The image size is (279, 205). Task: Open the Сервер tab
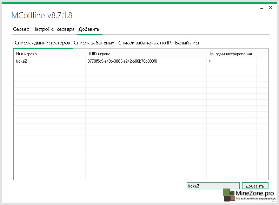click(x=21, y=29)
